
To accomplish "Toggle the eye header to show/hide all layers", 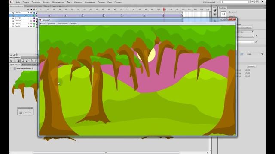I will pyautogui.click(x=28, y=9).
